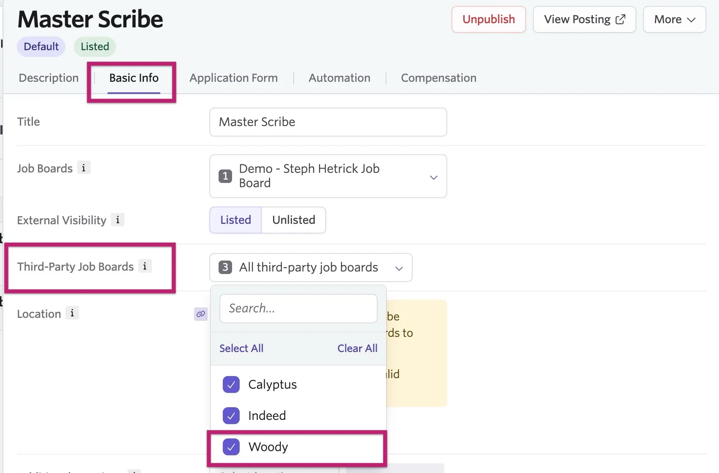The height and width of the screenshot is (473, 719).
Task: Open the More dropdown menu
Action: [674, 19]
